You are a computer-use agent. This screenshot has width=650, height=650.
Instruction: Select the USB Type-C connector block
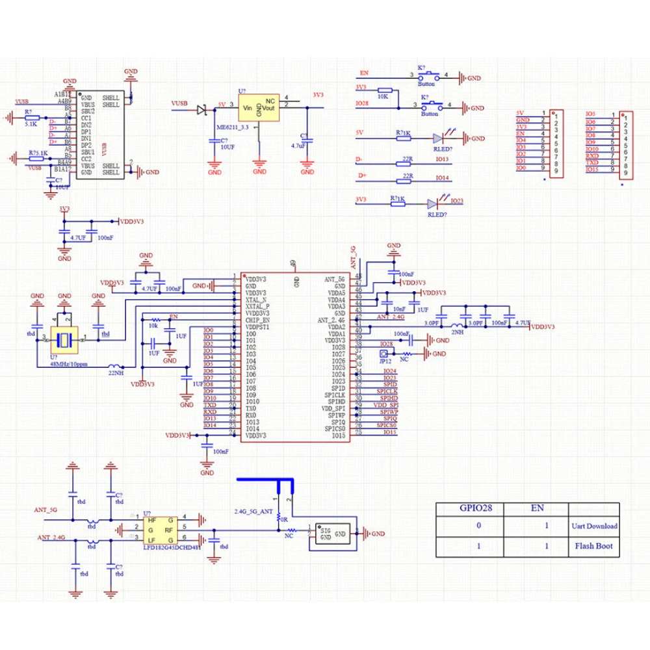pyautogui.click(x=100, y=135)
